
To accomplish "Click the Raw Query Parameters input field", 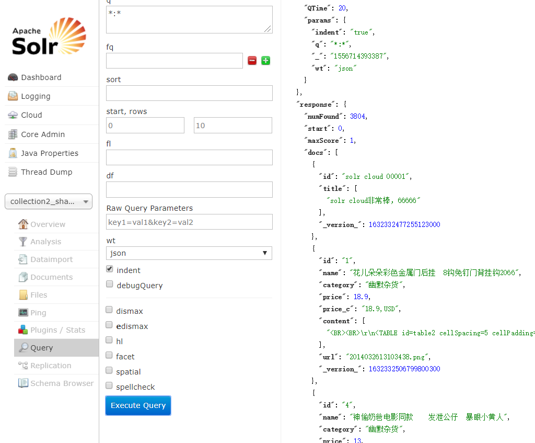I will [189, 222].
